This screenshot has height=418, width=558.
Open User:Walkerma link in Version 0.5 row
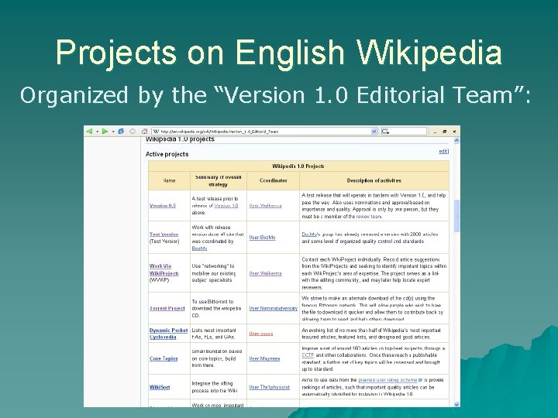click(x=265, y=205)
